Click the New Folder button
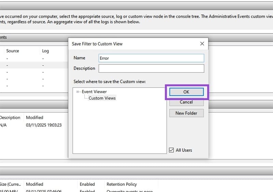 186,113
